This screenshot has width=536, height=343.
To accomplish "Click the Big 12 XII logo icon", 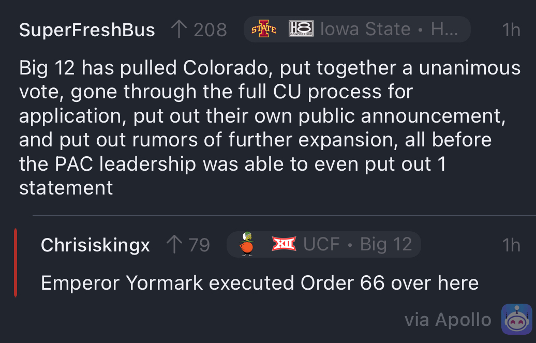I will [x=284, y=244].
